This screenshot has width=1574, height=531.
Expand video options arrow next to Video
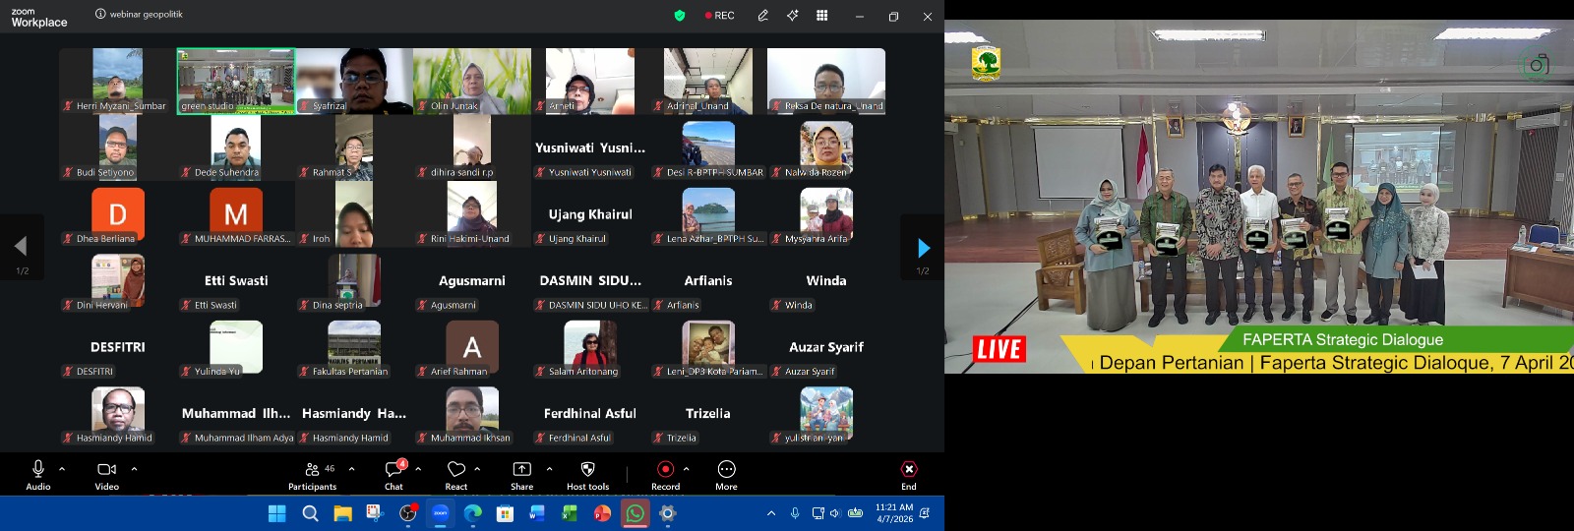pyautogui.click(x=134, y=469)
